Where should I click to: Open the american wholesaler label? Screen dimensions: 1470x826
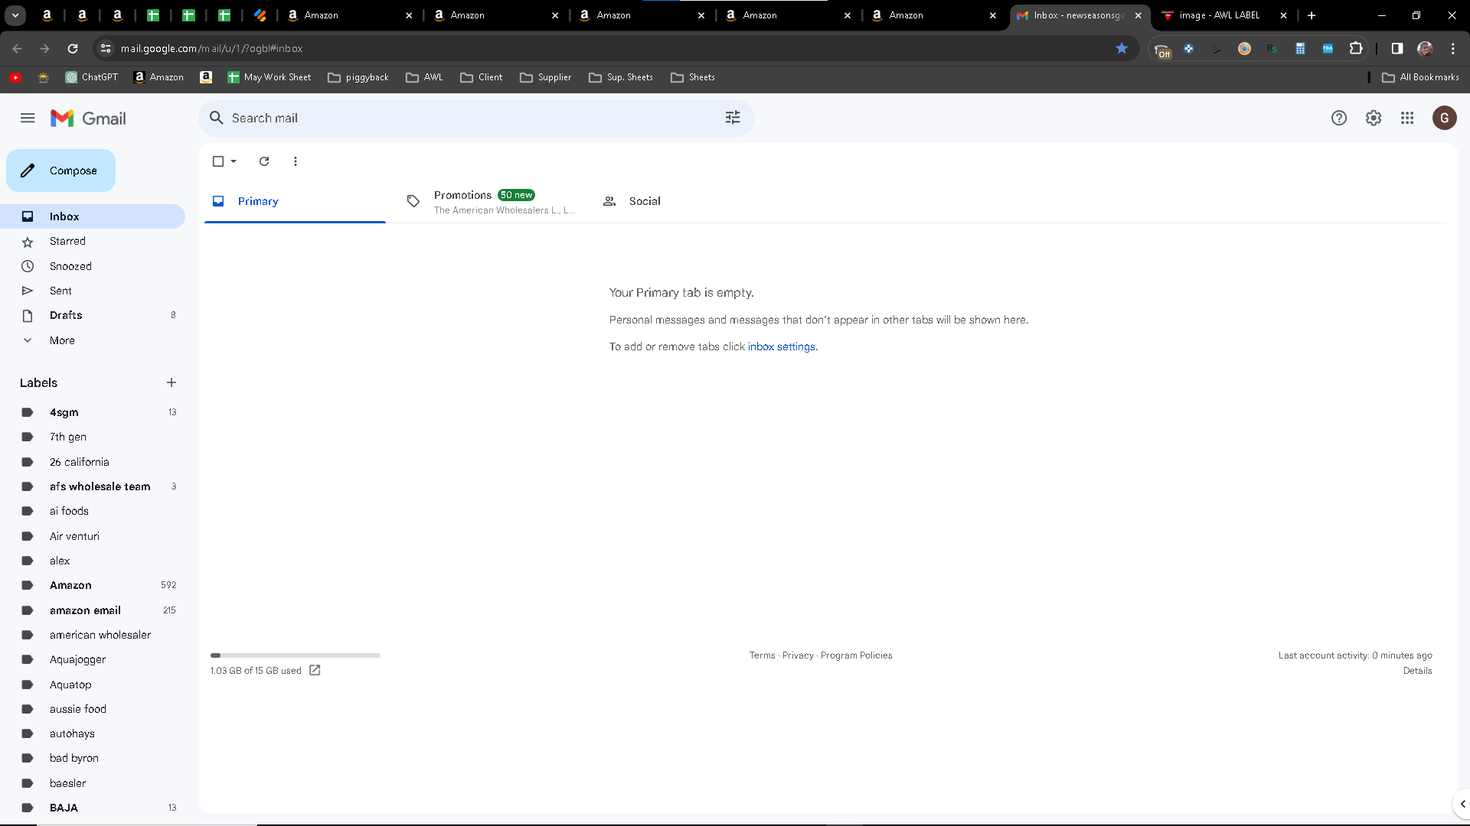point(93,635)
